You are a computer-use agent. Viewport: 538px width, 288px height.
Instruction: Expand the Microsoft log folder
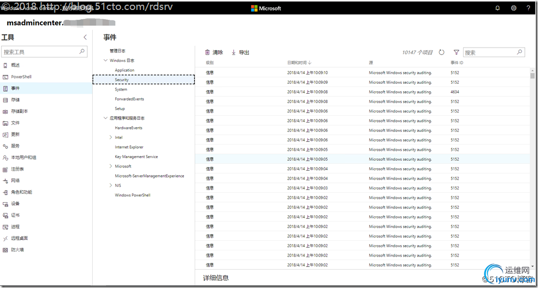coord(110,166)
